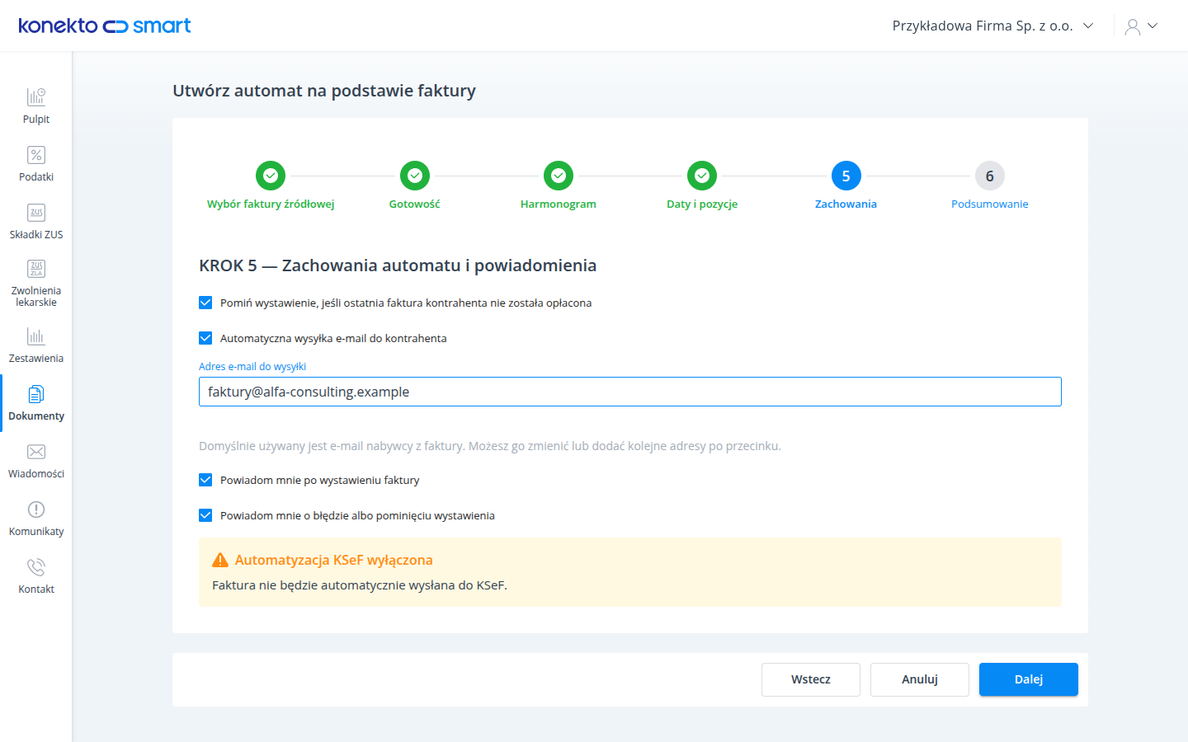
Task: Toggle Powiadom mnie po wystawieniu faktury
Action: pos(205,480)
